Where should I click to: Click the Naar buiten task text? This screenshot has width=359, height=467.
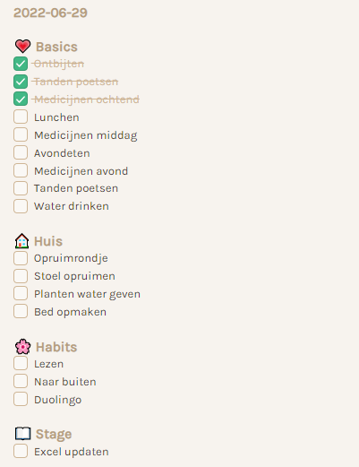click(65, 382)
